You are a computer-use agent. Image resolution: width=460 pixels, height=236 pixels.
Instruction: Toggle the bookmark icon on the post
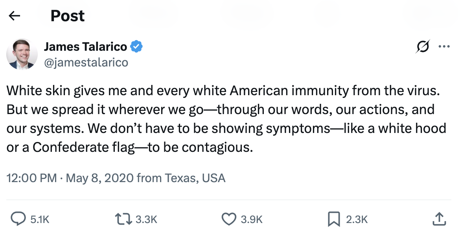tap(333, 219)
